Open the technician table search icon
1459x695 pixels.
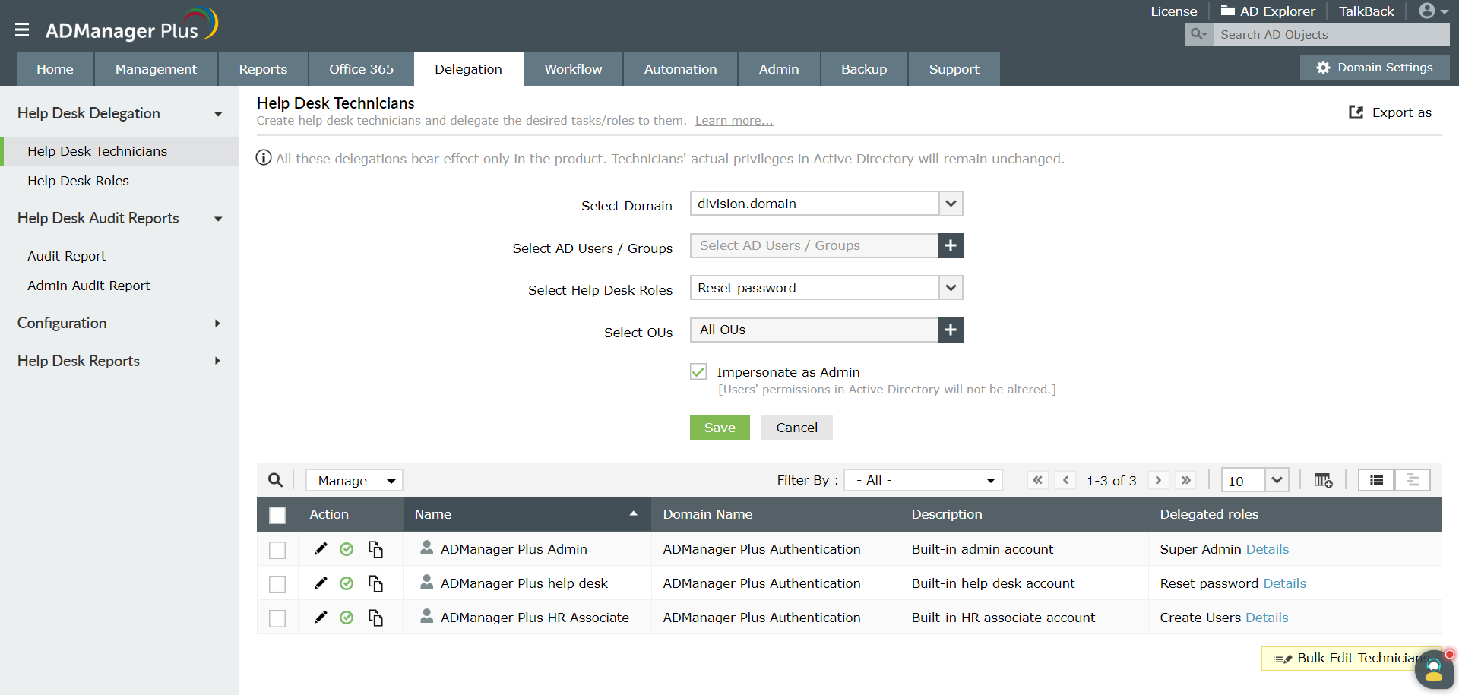click(275, 480)
